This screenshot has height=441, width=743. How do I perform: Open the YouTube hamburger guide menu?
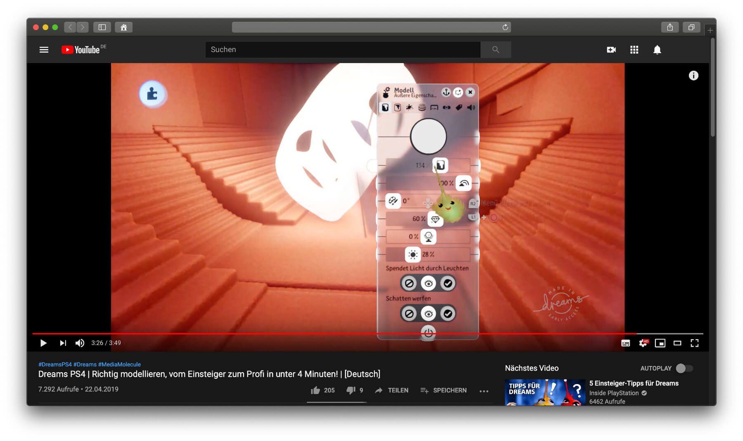44,50
